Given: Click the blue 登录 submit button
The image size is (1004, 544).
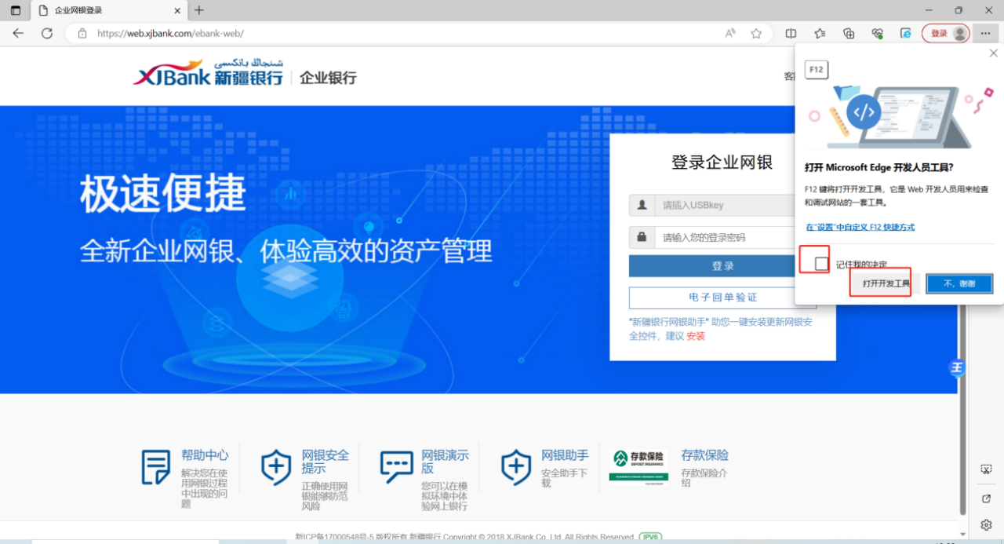Looking at the screenshot, I should (712, 266).
